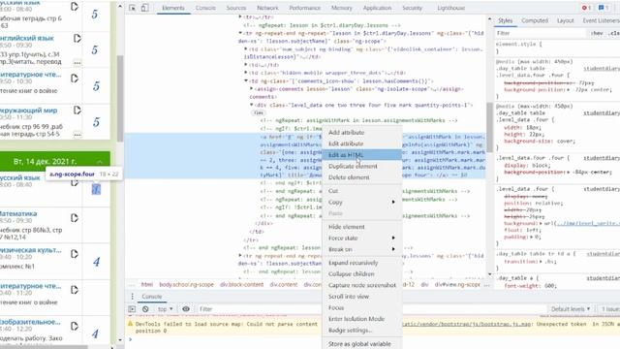Open homework icon for Английский язык
The image size is (620, 349).
pyautogui.click(x=77, y=39)
